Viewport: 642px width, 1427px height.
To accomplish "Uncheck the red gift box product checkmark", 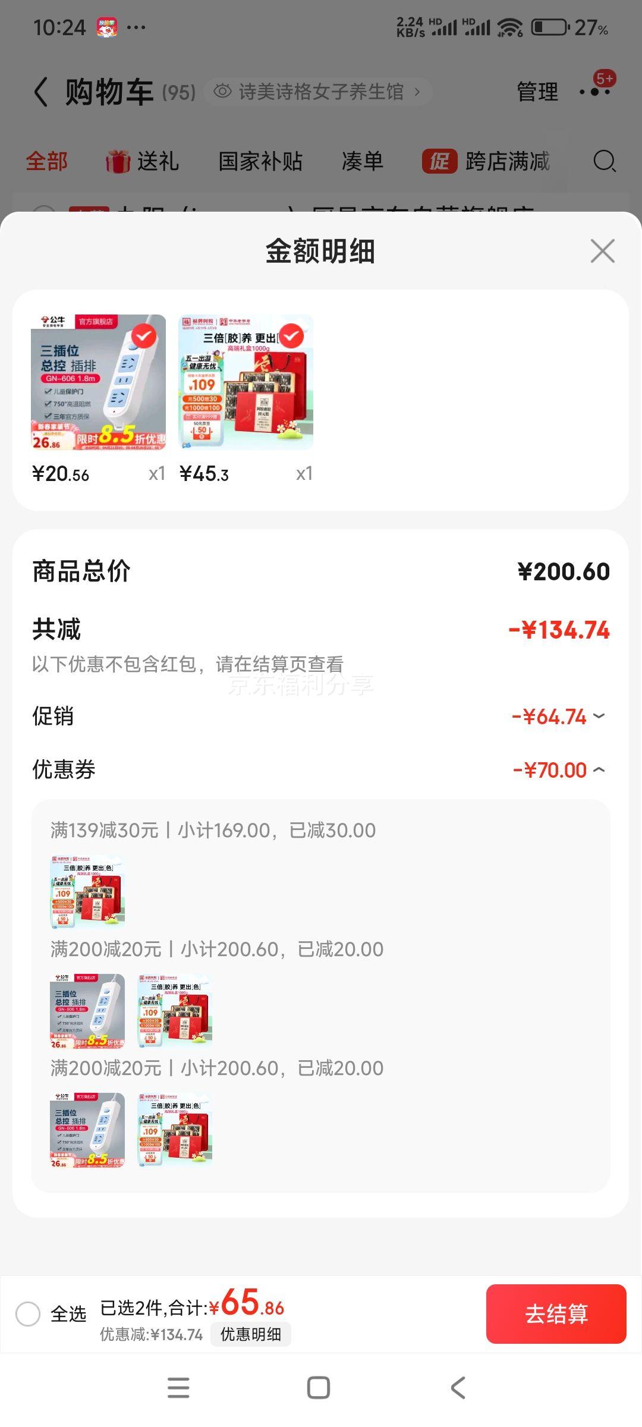I will pyautogui.click(x=291, y=337).
